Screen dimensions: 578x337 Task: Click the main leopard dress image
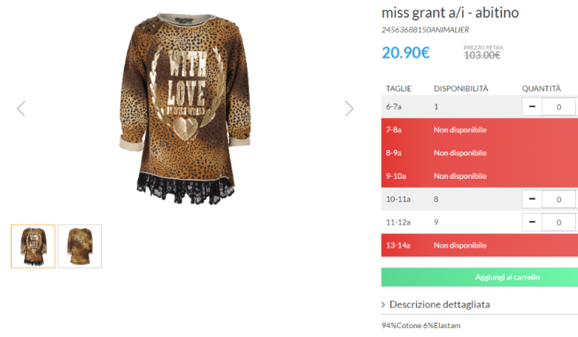coord(185,109)
